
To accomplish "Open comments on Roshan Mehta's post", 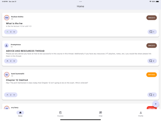I will [x=152, y=32].
